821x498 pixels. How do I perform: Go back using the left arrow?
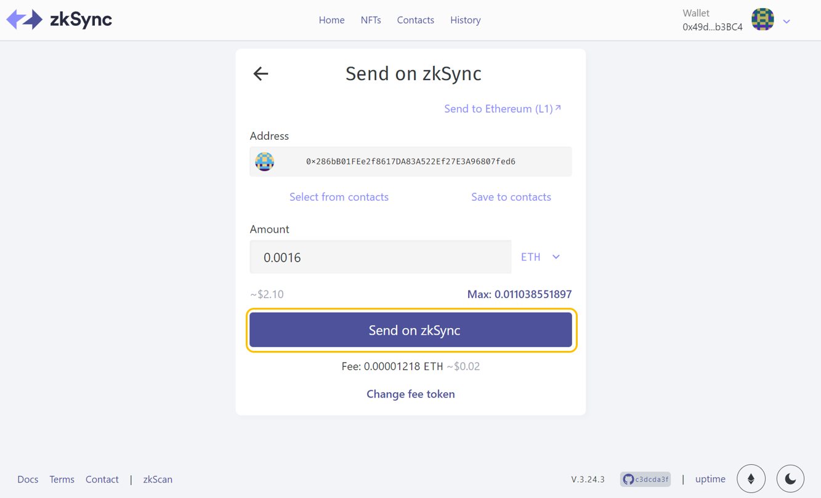click(x=261, y=74)
